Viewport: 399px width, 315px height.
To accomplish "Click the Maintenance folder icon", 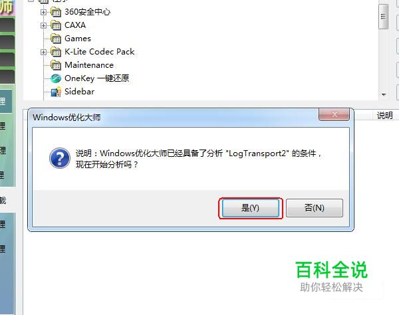I will (x=56, y=65).
